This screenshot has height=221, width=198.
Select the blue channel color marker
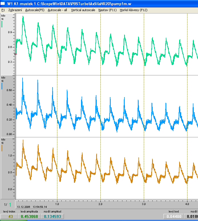2,86
